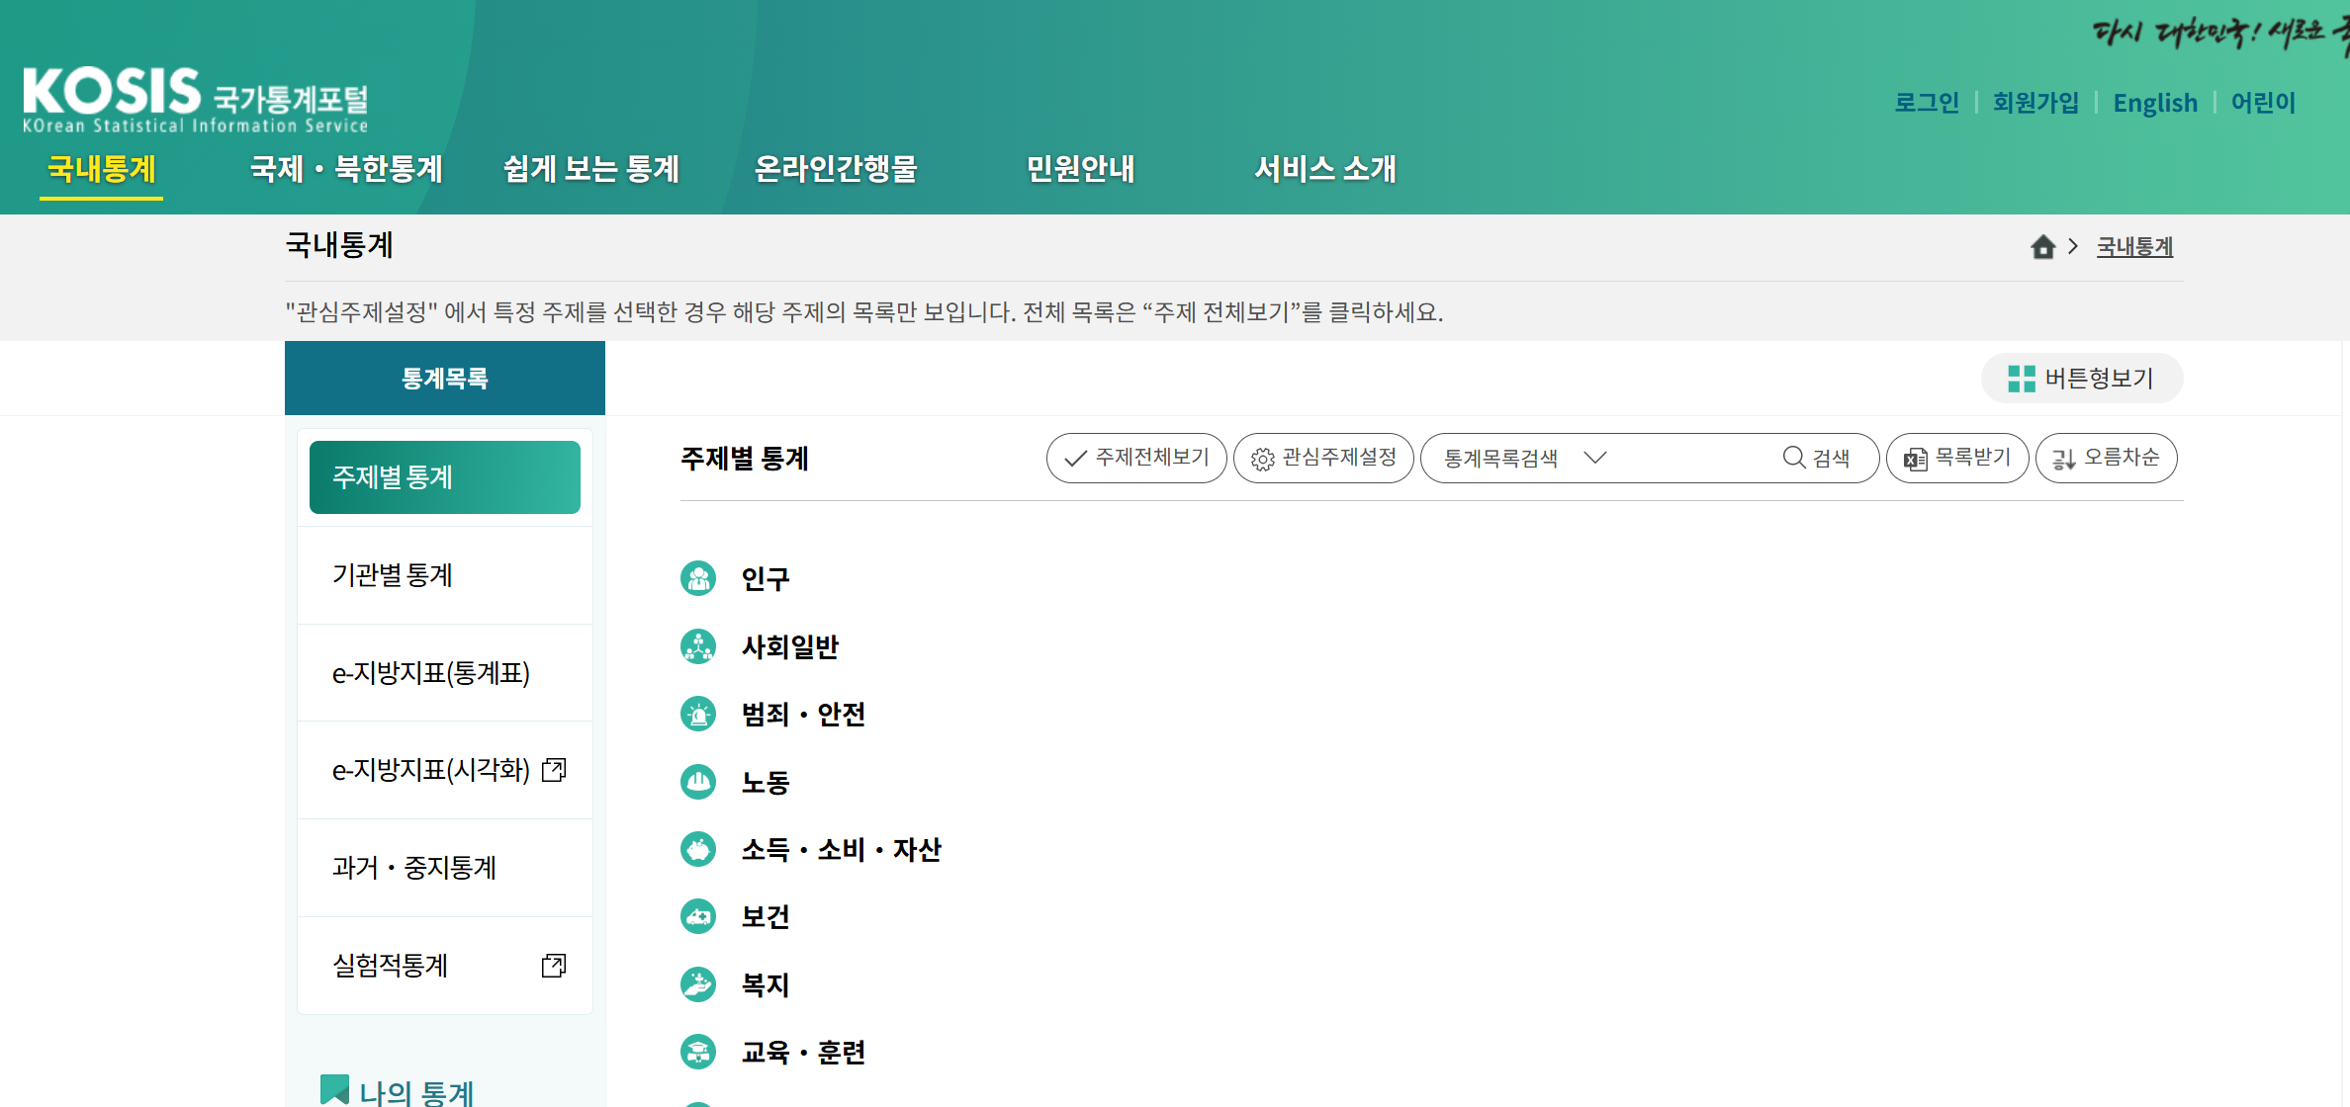Click the 복지 hand icon
2350x1107 pixels.
click(698, 984)
